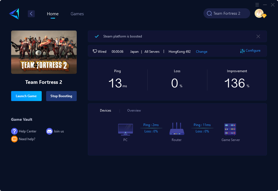Click the Team Fortress 2 cover thumbnail
The image size is (278, 191).
click(44, 52)
